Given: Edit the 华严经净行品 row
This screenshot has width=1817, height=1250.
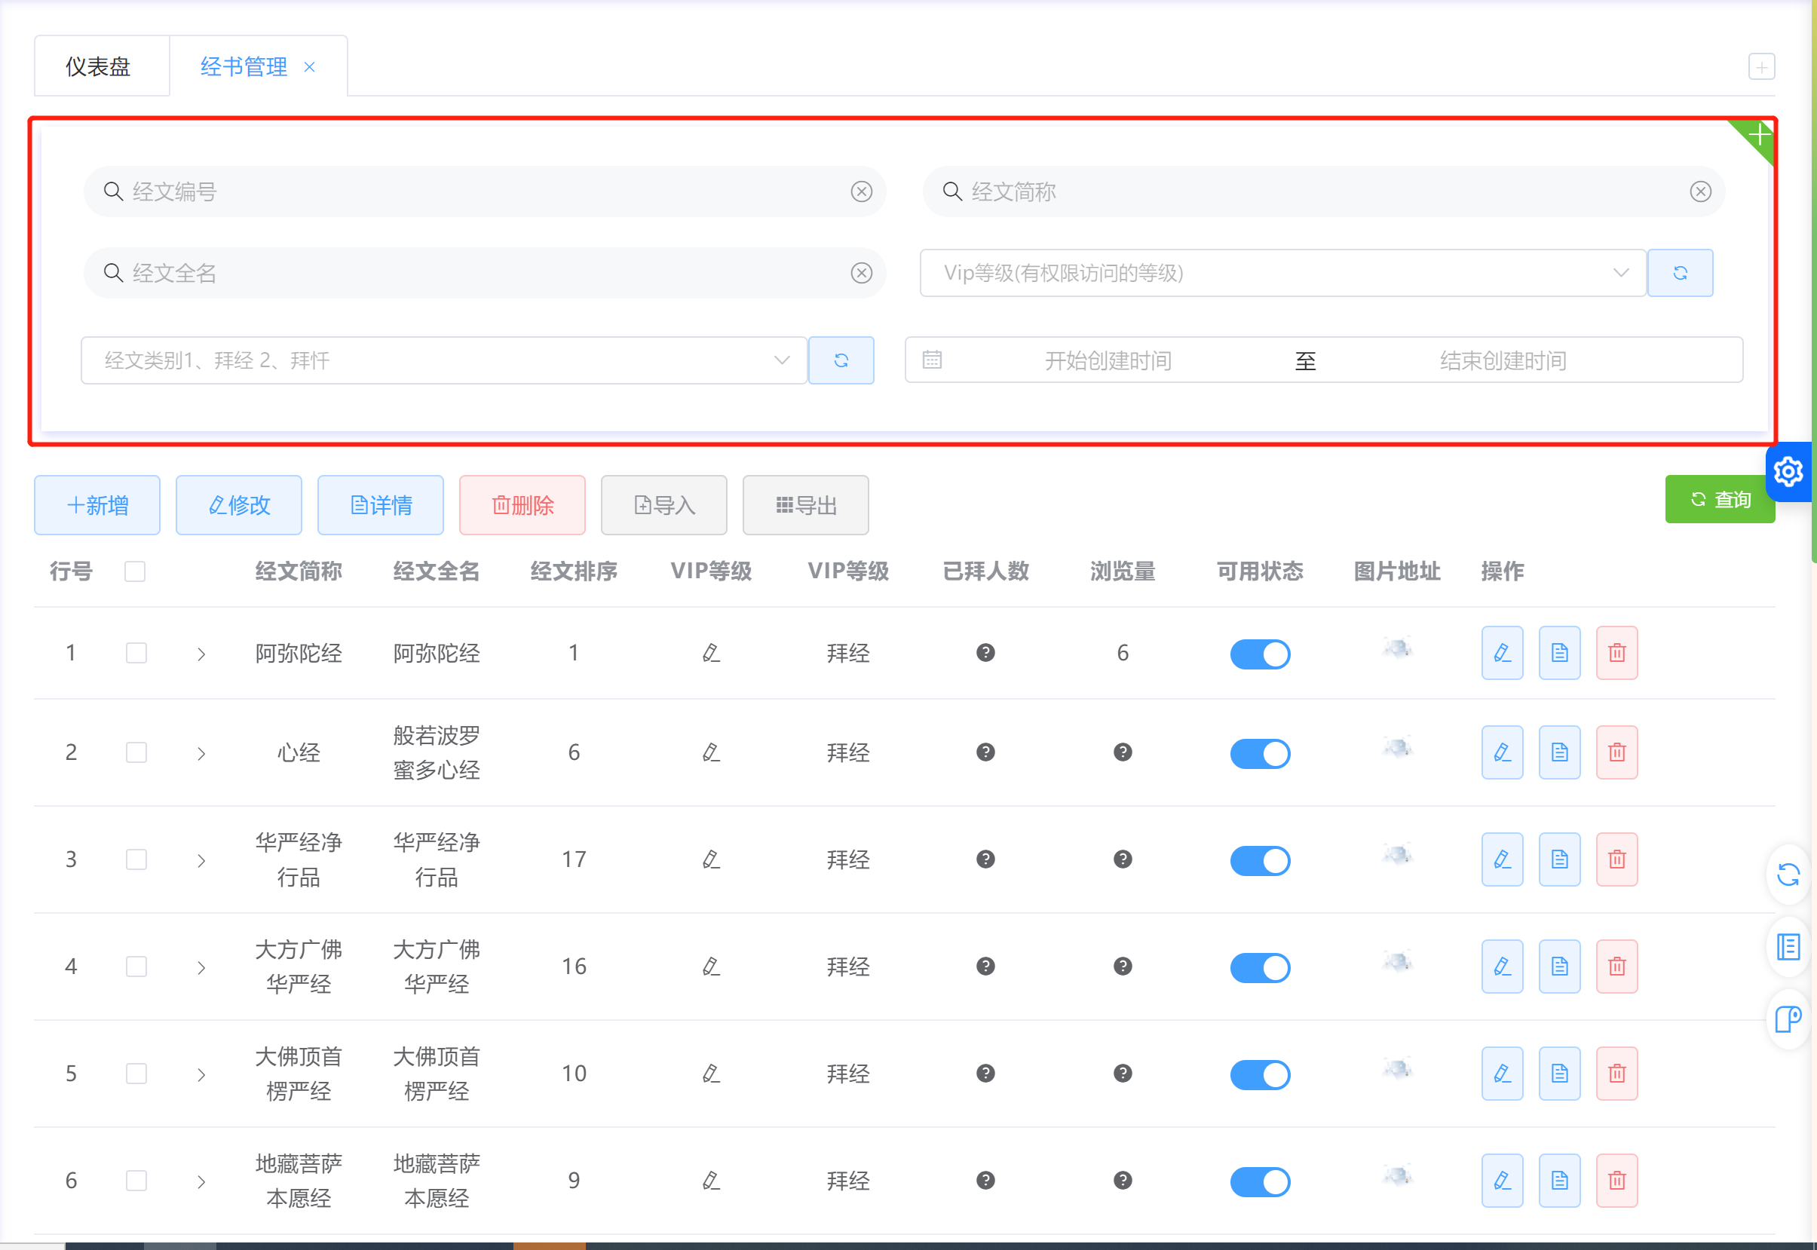Looking at the screenshot, I should (1501, 859).
